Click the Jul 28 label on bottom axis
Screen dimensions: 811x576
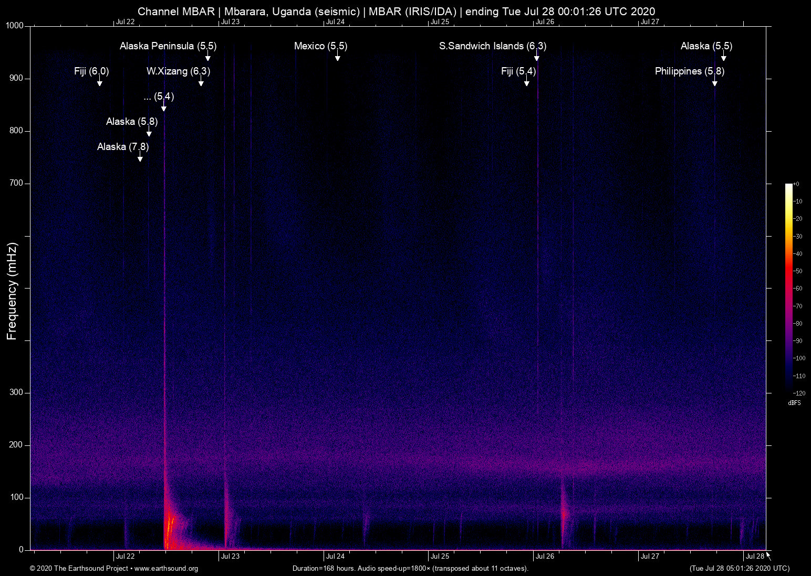[x=755, y=557]
